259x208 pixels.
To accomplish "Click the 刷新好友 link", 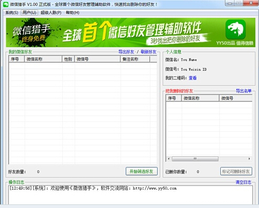I will 148,52.
